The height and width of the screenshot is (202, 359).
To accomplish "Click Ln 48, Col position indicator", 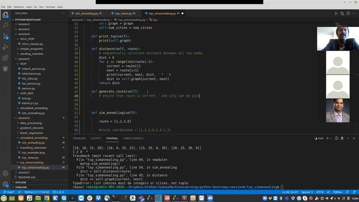I will point(290,192).
